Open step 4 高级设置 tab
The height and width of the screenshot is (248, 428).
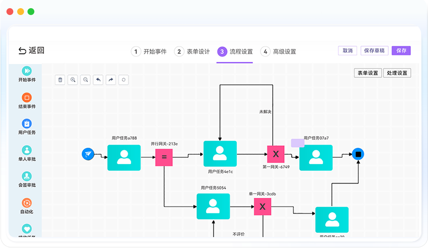click(279, 51)
